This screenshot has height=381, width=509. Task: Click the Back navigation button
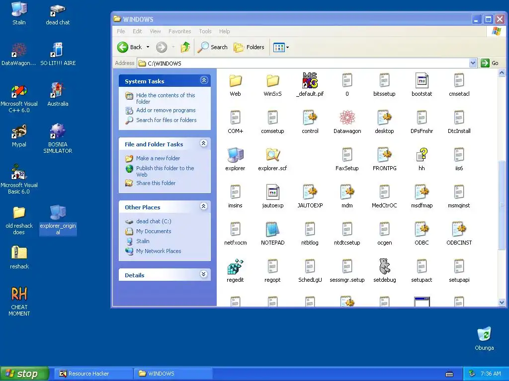130,47
